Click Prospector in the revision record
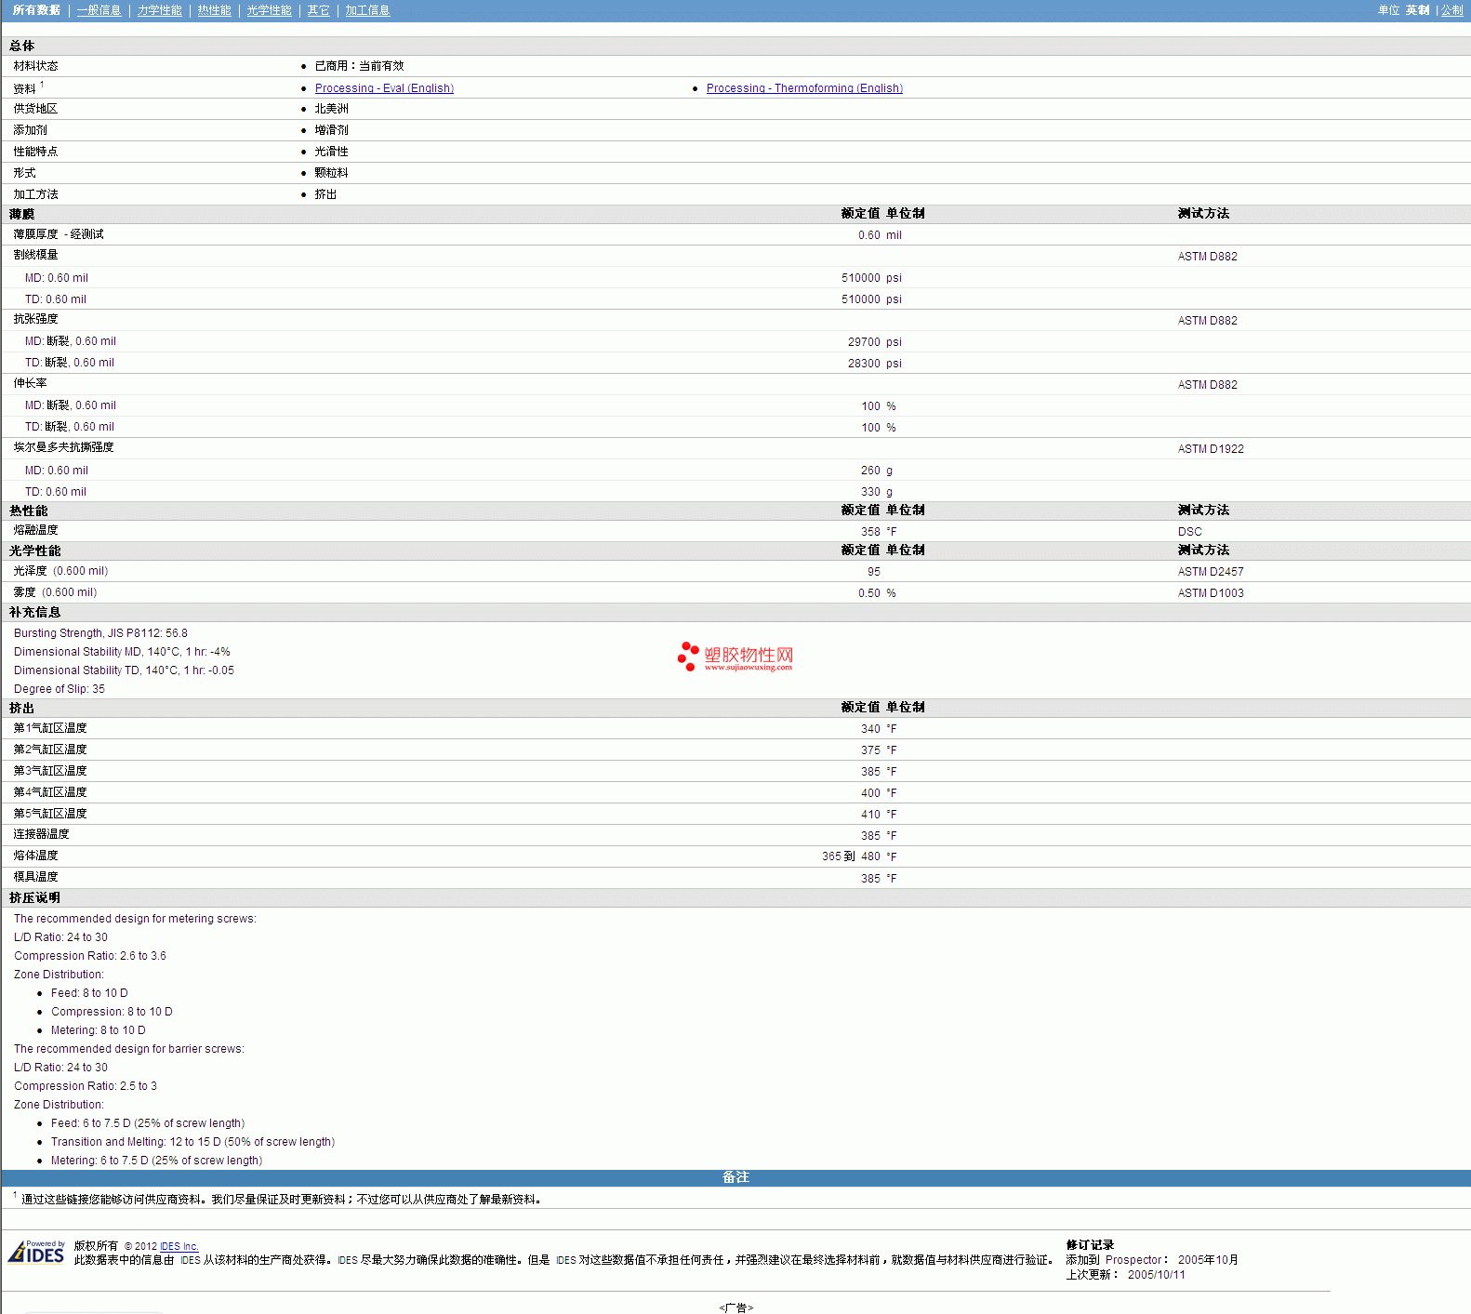The height and width of the screenshot is (1314, 1471). tap(1133, 1260)
